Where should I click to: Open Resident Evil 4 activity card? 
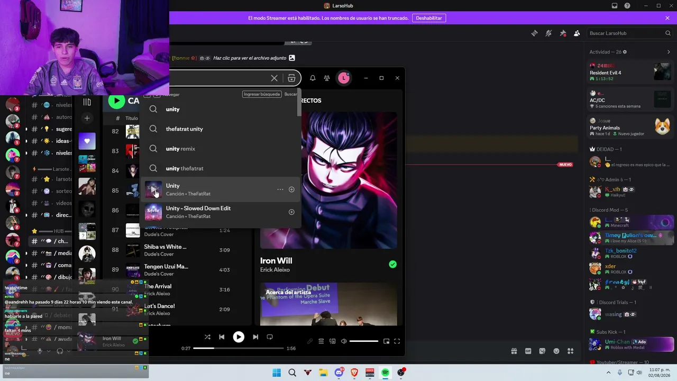coord(630,72)
